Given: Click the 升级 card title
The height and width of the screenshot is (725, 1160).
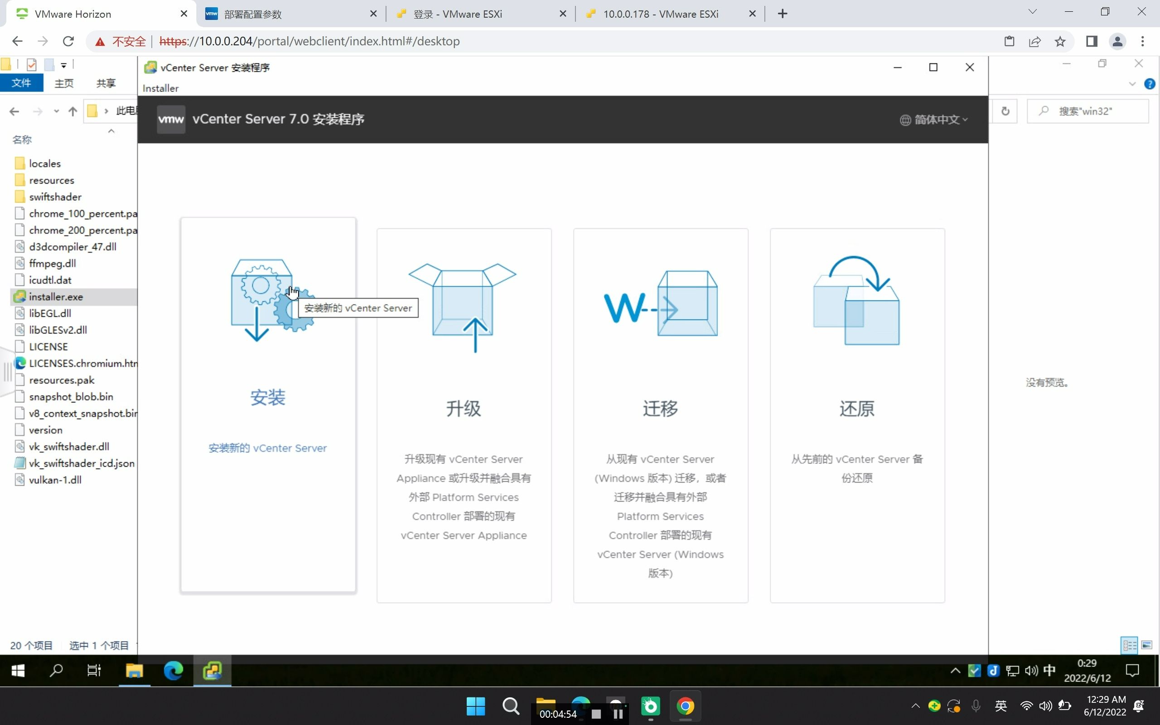Looking at the screenshot, I should point(464,409).
